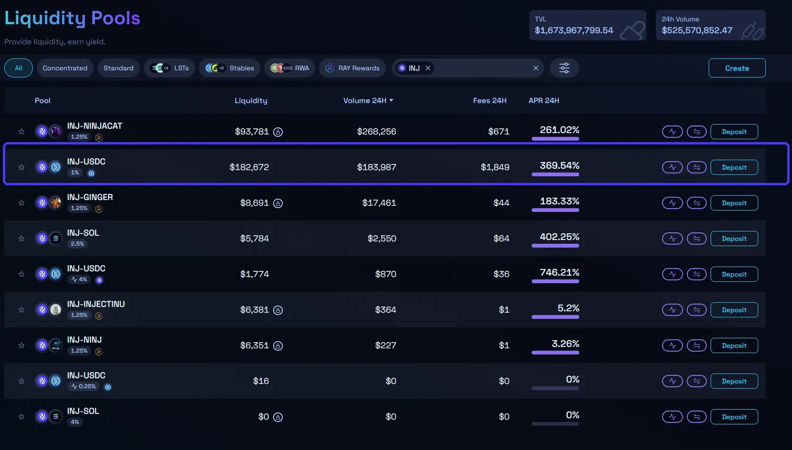Show chart for INJ-USDC 0.25%
Screen dimensions: 792x450
point(672,381)
